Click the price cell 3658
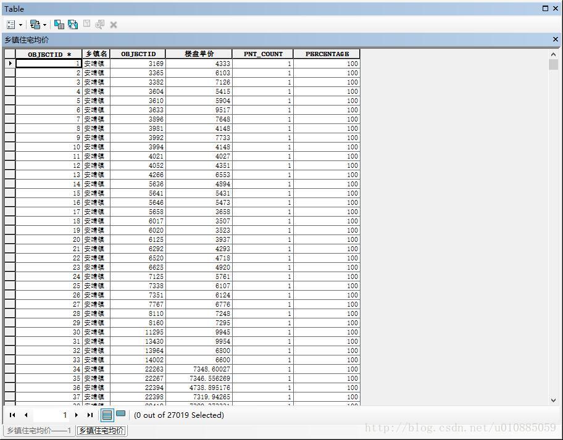Viewport: 563px width, 440px height. click(x=199, y=212)
